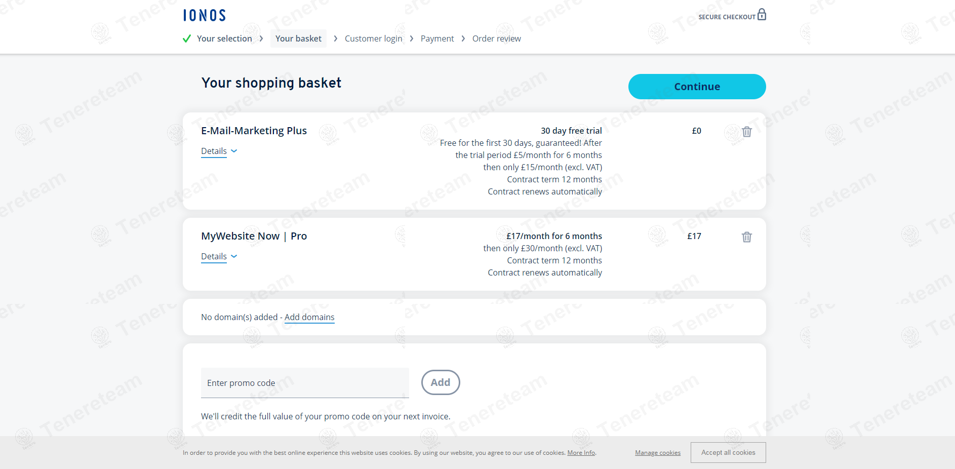Image resolution: width=955 pixels, height=469 pixels.
Task: Delete E-Mail-Marketing Plus with trash icon
Action: point(747,132)
